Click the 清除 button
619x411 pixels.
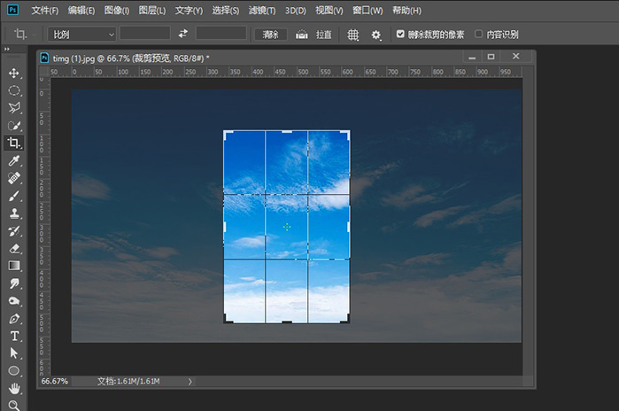(x=270, y=34)
